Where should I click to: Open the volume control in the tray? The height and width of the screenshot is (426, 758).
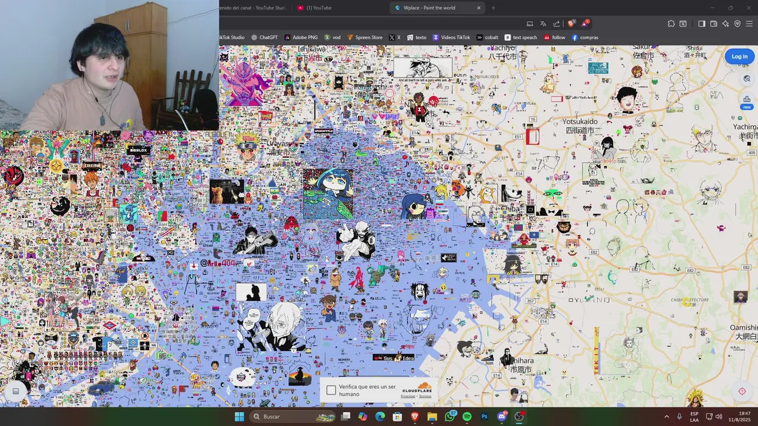point(719,417)
